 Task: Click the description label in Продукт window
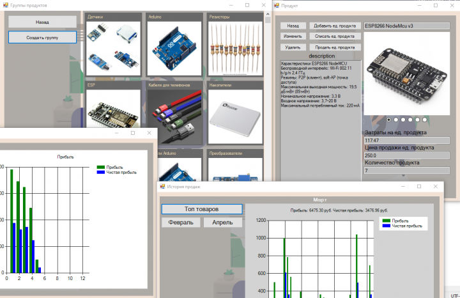click(x=321, y=56)
